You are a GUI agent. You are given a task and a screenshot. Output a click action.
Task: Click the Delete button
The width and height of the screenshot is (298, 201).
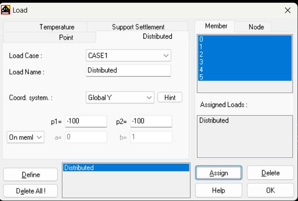pos(270,173)
